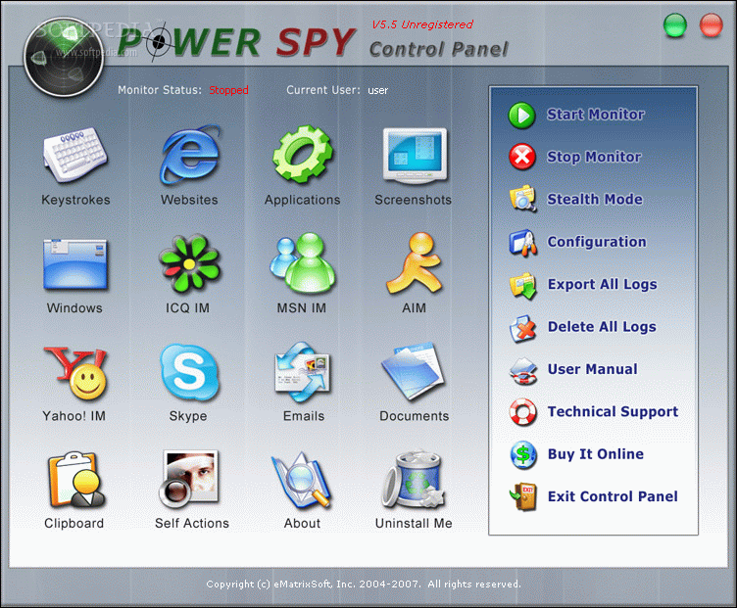Click the red round close button
Screen dimensions: 737x608
click(x=712, y=24)
